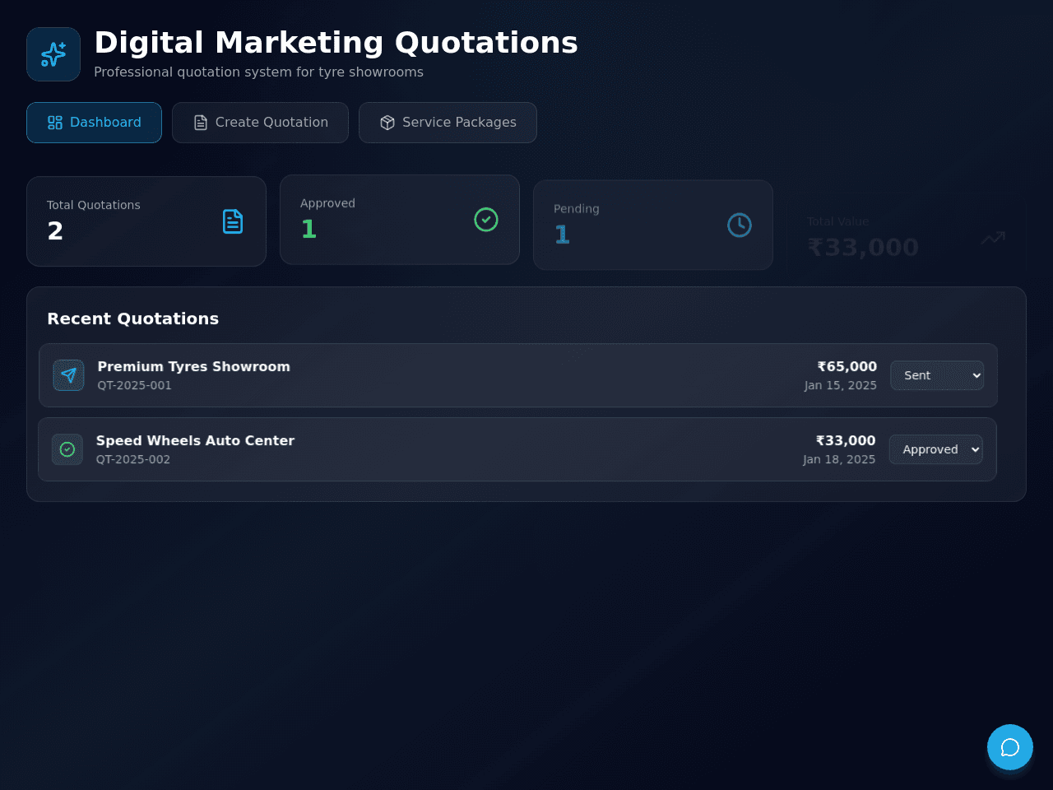This screenshot has width=1053, height=790.
Task: Open the Service Packages tab
Action: 448,123
